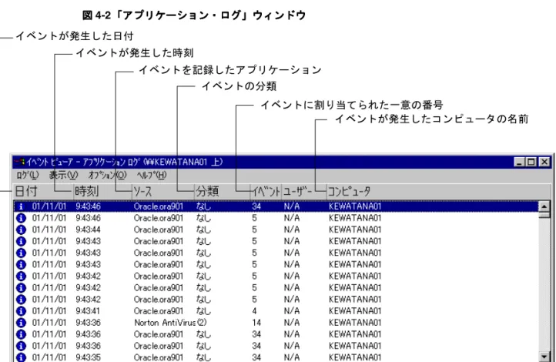Click the scrollbar down arrow

tap(544, 357)
